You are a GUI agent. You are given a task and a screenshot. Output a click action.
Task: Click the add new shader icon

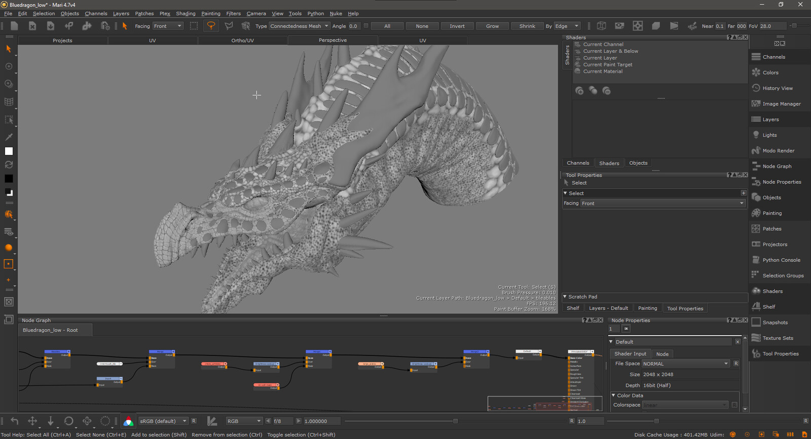click(579, 91)
